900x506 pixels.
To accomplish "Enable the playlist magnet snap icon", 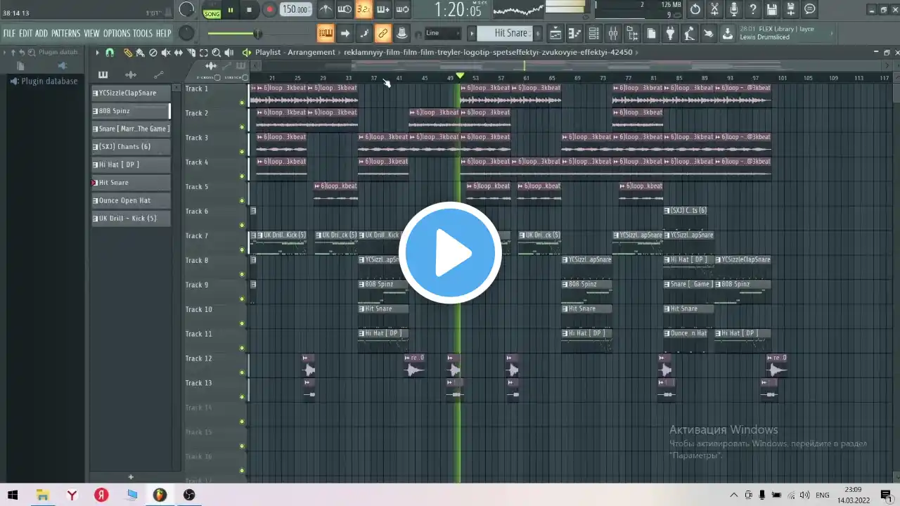I will pyautogui.click(x=110, y=53).
